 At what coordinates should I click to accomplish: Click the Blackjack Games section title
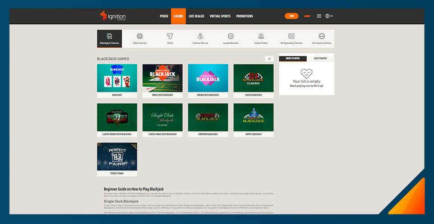click(x=113, y=59)
